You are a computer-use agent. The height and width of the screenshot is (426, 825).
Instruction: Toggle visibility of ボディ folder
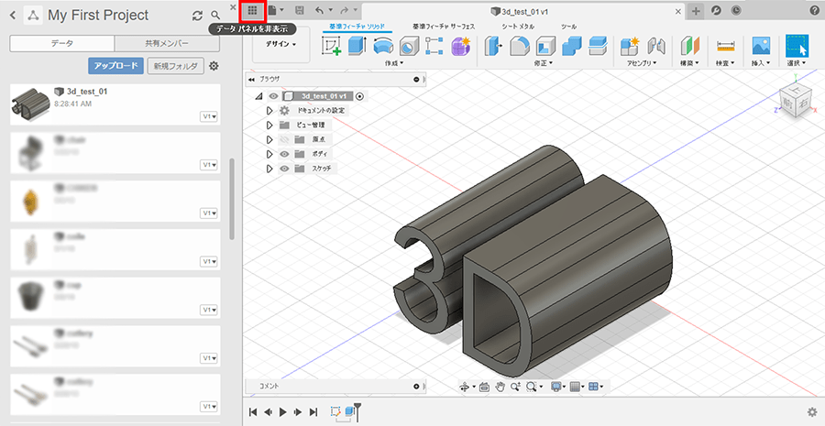point(284,154)
